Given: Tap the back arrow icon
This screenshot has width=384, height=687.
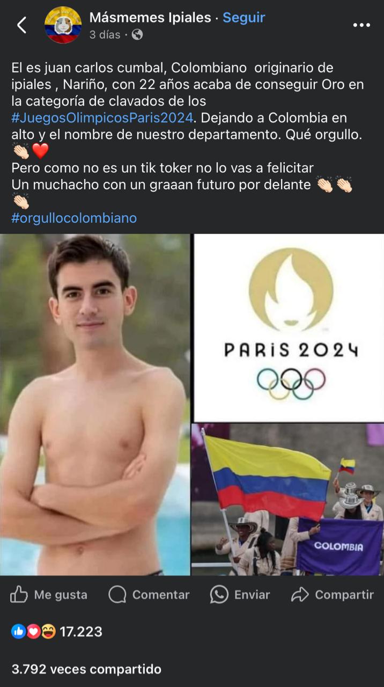Looking at the screenshot, I should [21, 25].
